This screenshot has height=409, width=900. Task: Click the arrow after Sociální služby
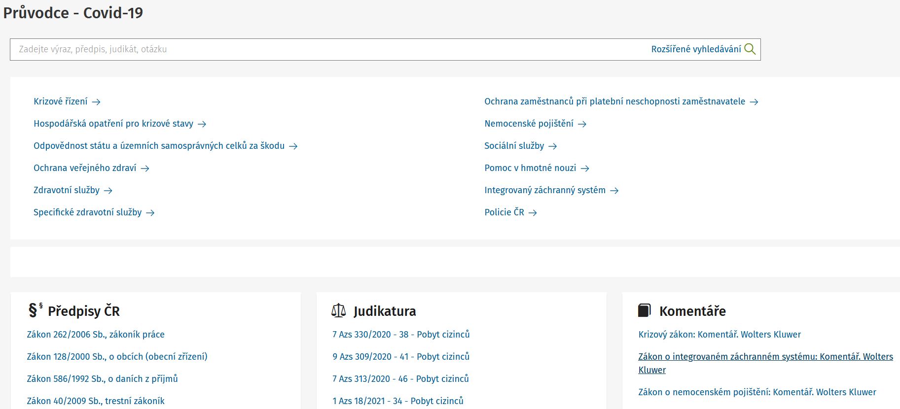(x=553, y=146)
